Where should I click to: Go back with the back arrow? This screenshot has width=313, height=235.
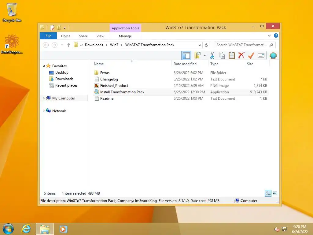(x=46, y=45)
